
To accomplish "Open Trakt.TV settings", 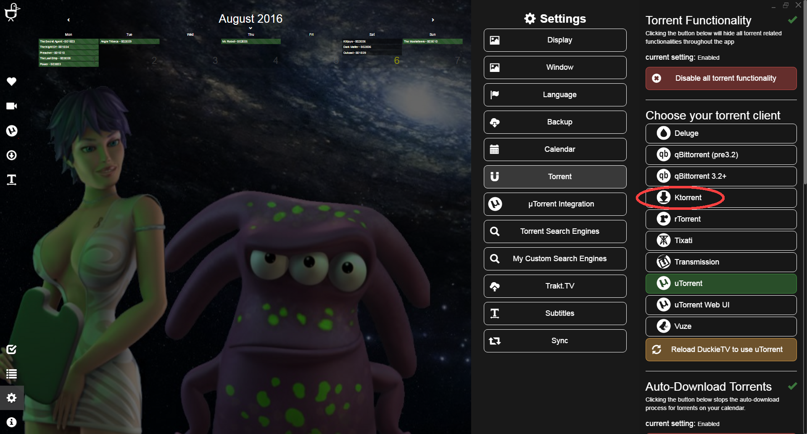I will pyautogui.click(x=555, y=286).
